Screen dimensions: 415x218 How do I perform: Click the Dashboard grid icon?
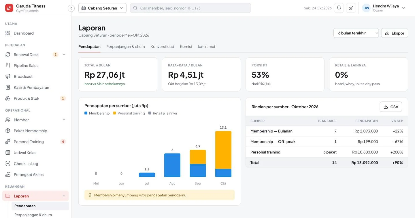click(8, 33)
